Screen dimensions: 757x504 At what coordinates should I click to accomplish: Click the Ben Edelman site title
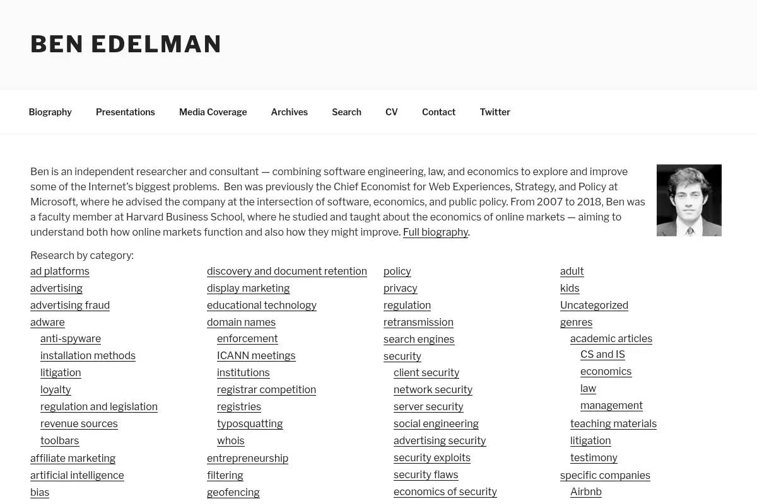tap(126, 44)
